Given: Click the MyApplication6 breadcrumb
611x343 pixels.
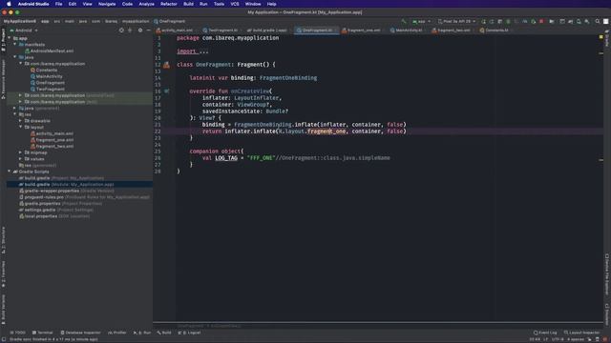Looking at the screenshot, I should point(19,21).
